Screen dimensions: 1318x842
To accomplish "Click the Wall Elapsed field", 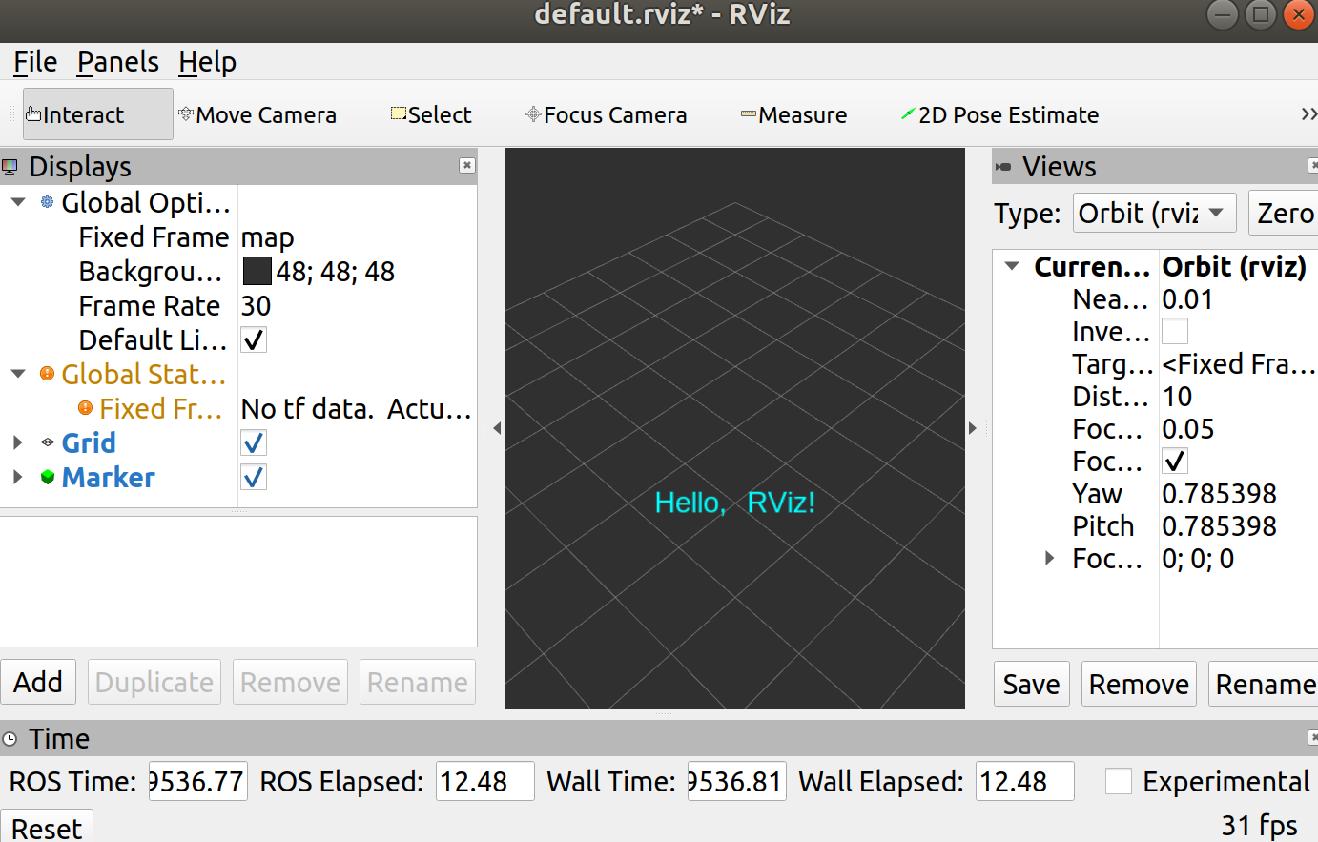I will point(1025,781).
